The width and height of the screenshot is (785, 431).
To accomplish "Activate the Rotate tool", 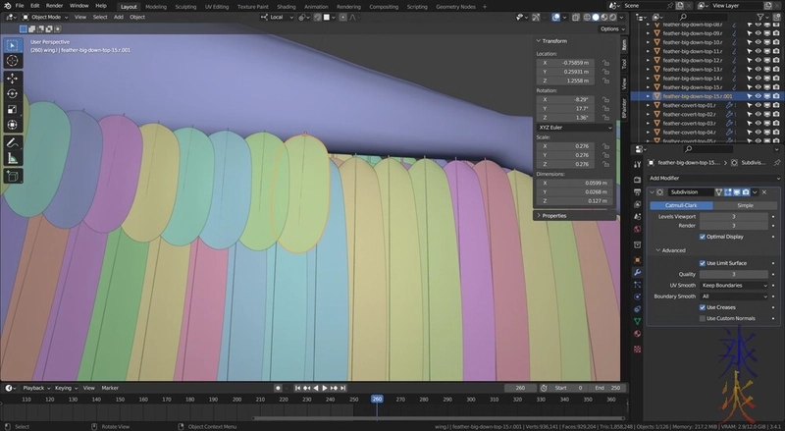I will pyautogui.click(x=13, y=93).
